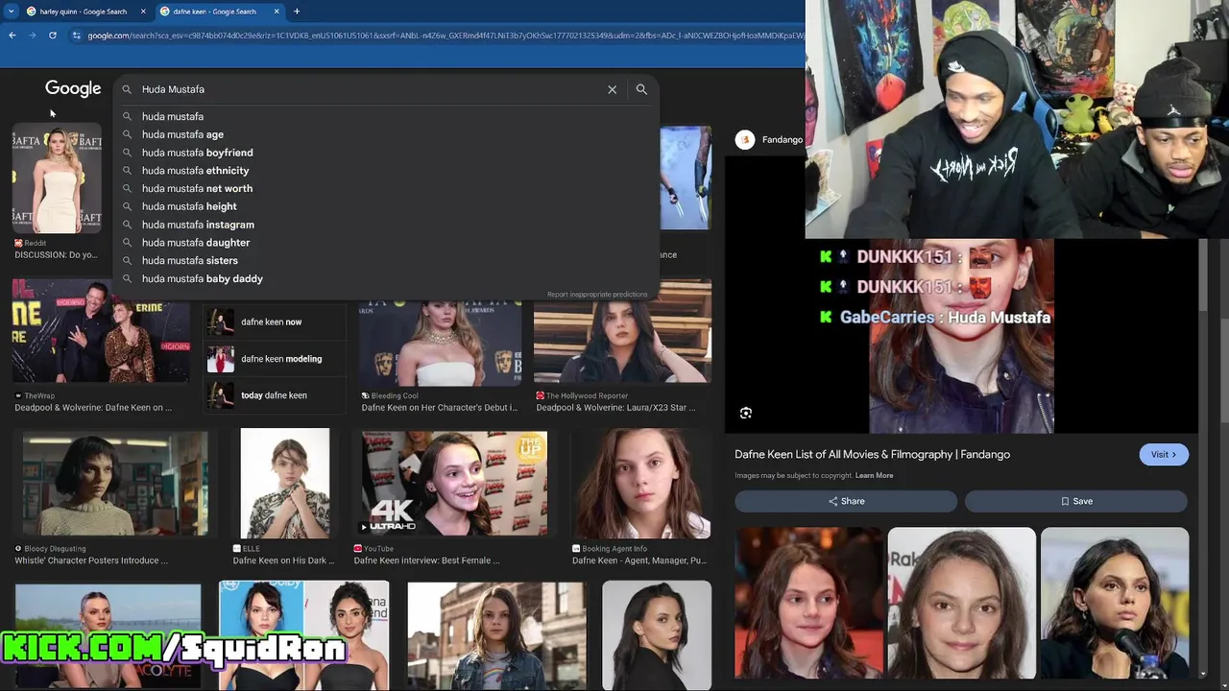Click 'Report inappropriate predictions' link
The image size is (1229, 691).
(x=597, y=295)
